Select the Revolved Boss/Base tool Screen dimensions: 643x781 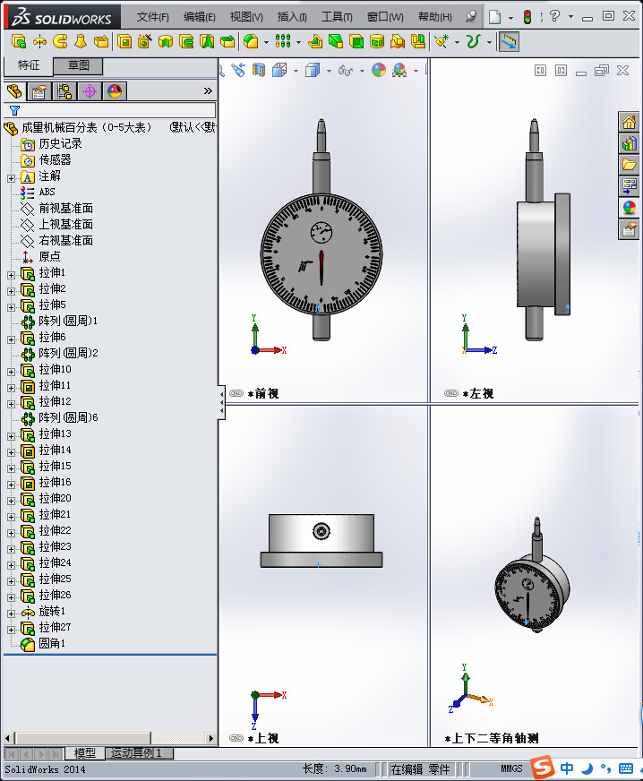39,42
